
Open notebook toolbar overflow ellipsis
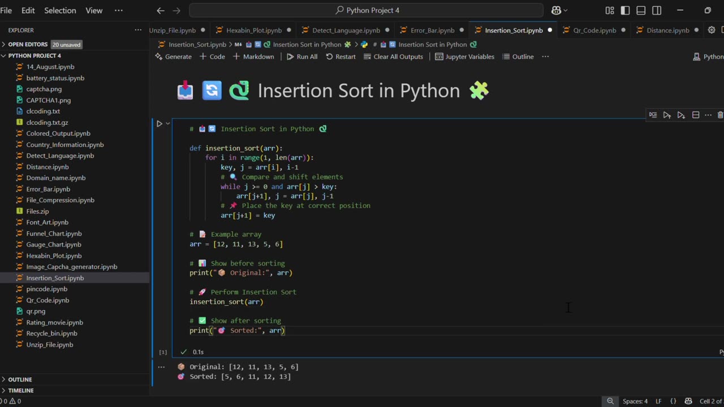545,57
